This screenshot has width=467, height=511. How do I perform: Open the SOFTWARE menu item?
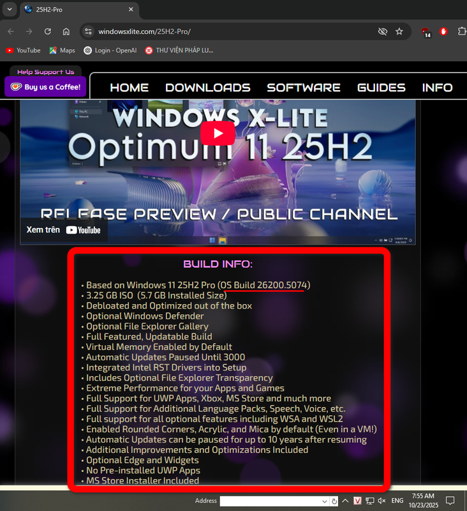coord(304,88)
